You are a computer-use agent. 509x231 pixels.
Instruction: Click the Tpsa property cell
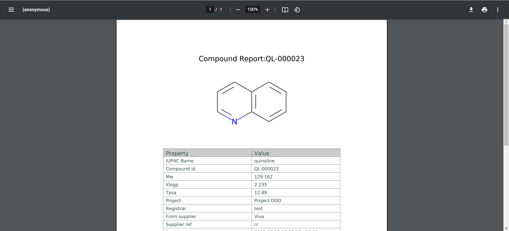[207, 193]
